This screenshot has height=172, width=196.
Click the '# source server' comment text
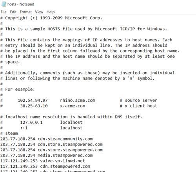coord(139,100)
